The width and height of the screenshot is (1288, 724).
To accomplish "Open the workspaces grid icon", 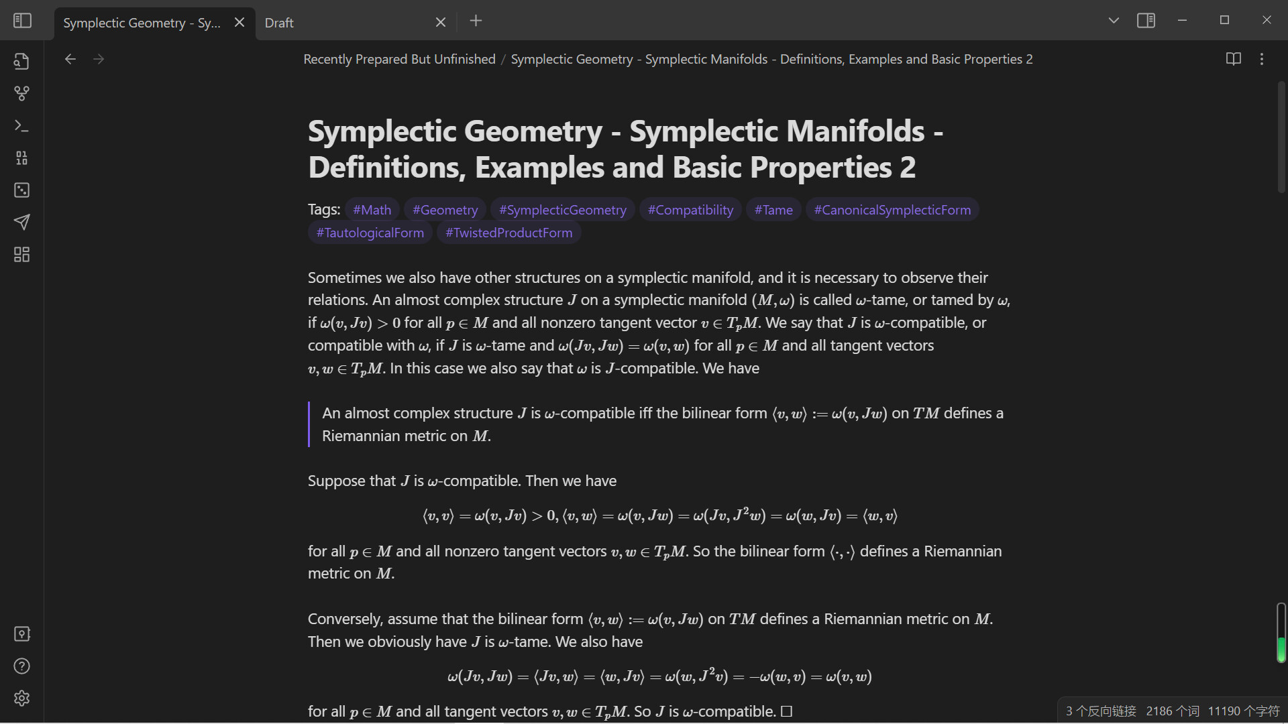I will pyautogui.click(x=21, y=254).
